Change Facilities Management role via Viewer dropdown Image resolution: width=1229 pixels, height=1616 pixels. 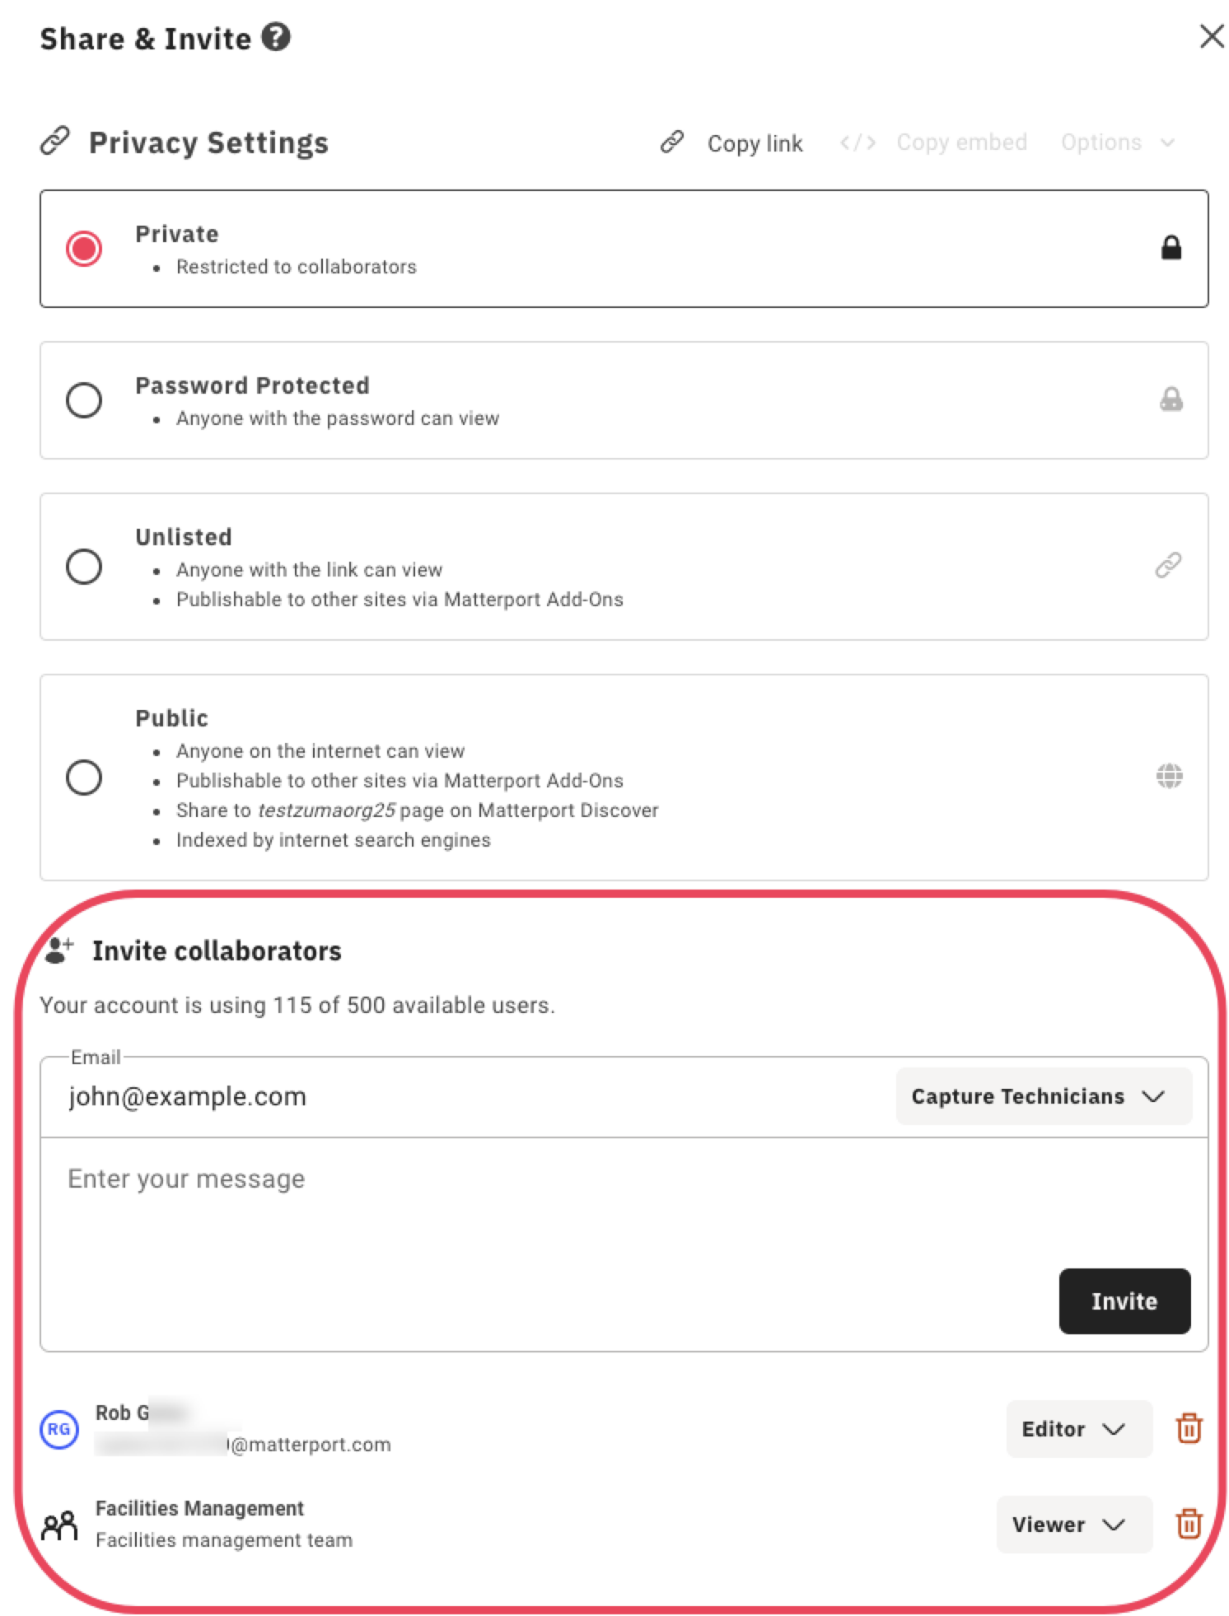[x=1073, y=1524]
